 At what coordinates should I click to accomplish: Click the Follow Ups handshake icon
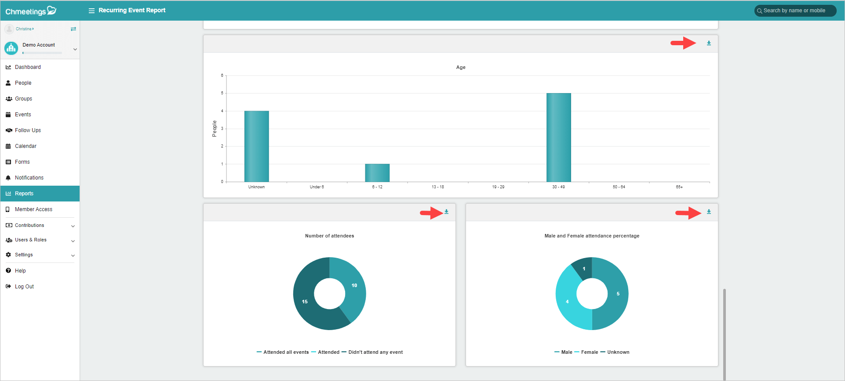pyautogui.click(x=9, y=130)
